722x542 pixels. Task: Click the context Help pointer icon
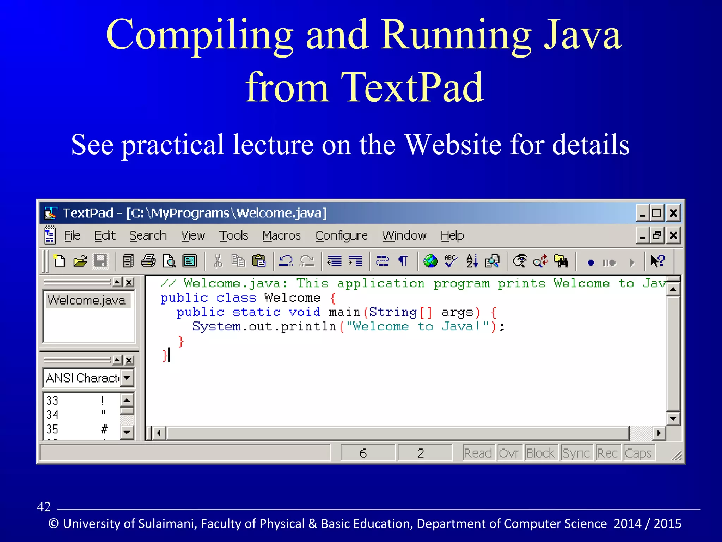657,261
